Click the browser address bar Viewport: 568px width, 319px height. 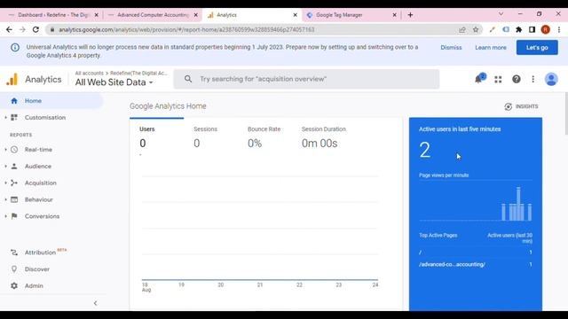254,29
